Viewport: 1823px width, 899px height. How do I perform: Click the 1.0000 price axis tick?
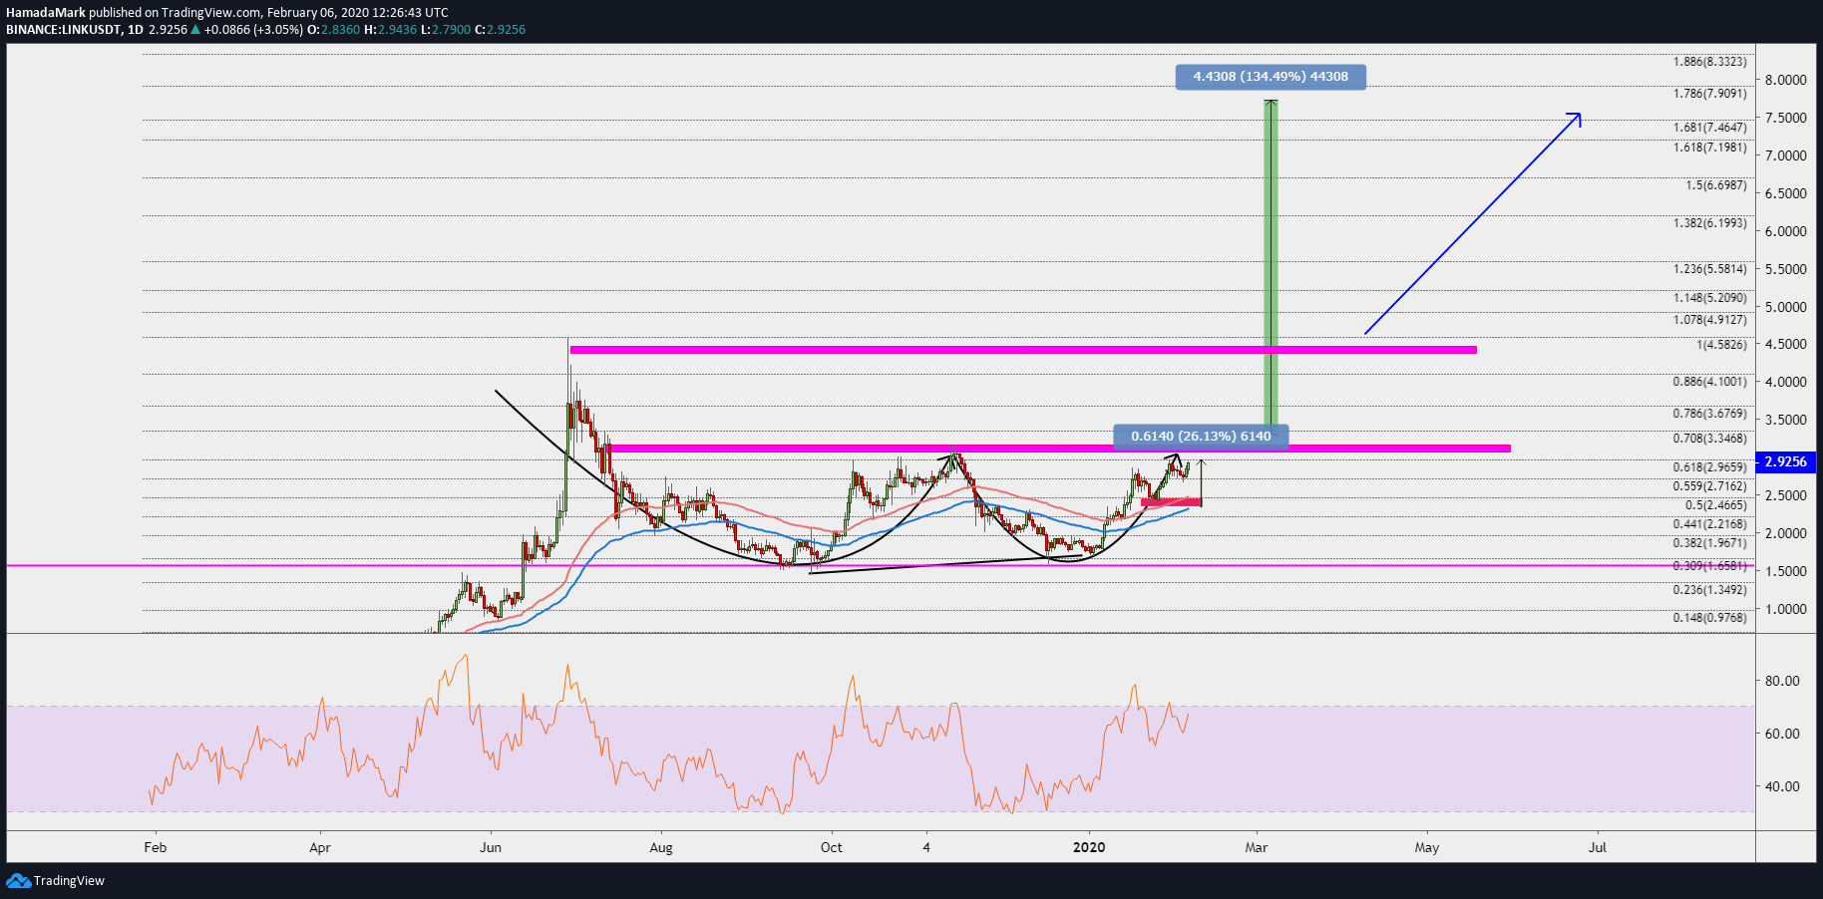point(1786,609)
